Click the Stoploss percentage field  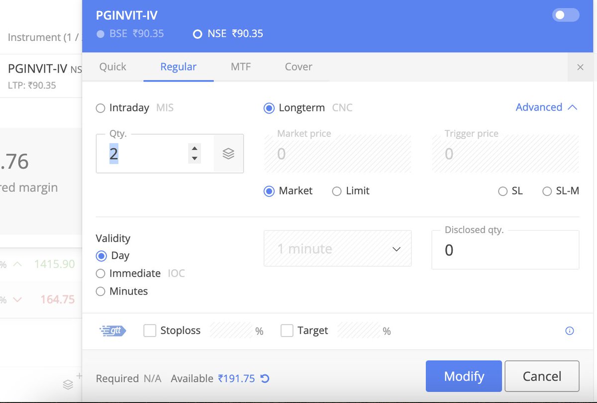pos(231,330)
